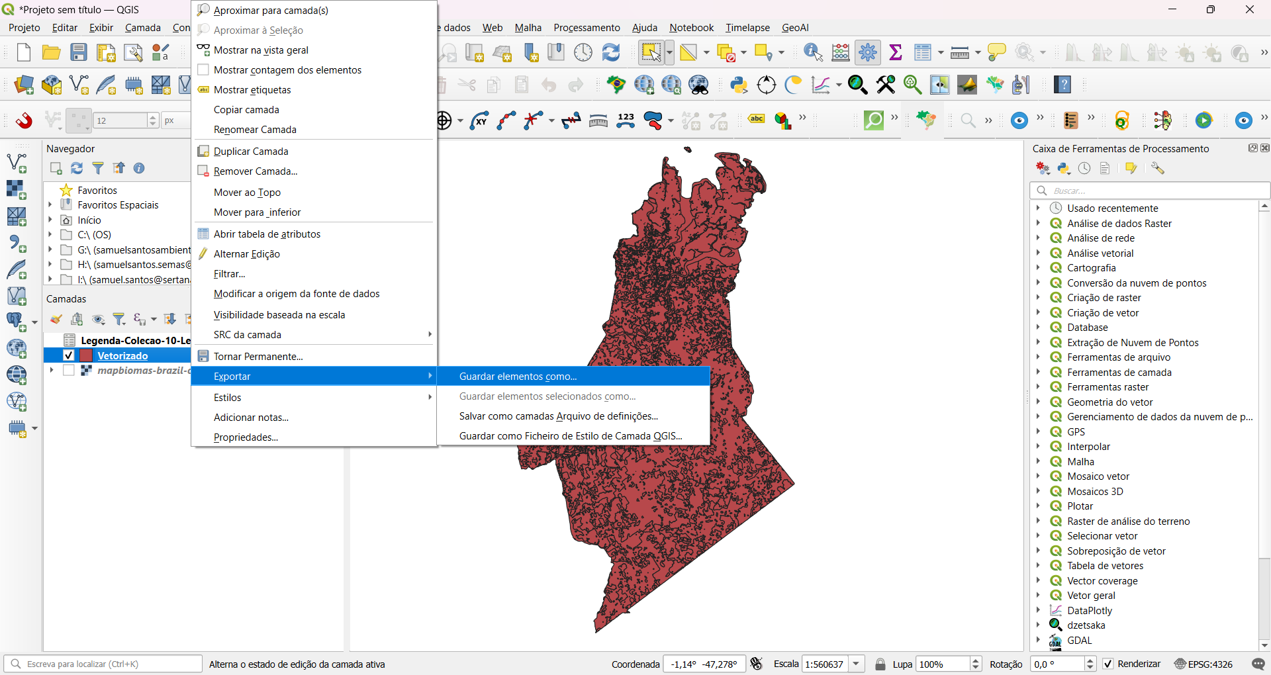
Task: Click the Refresh map canvas icon
Action: tap(610, 52)
